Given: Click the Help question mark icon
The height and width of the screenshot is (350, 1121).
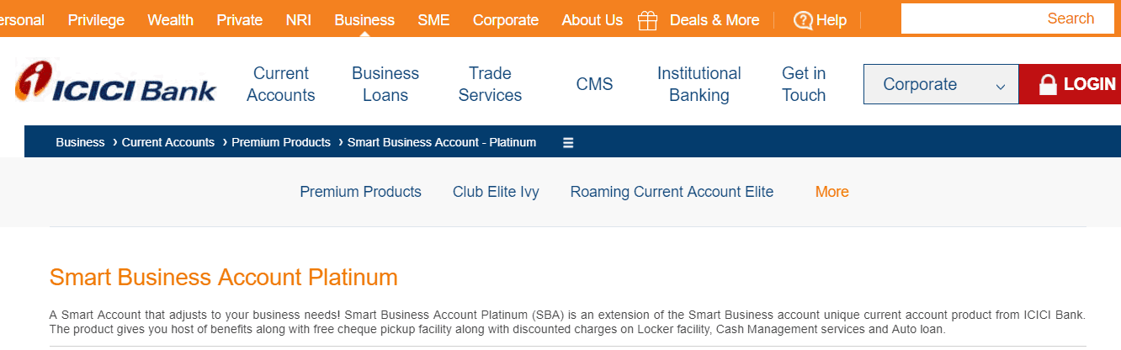Looking at the screenshot, I should [x=803, y=19].
